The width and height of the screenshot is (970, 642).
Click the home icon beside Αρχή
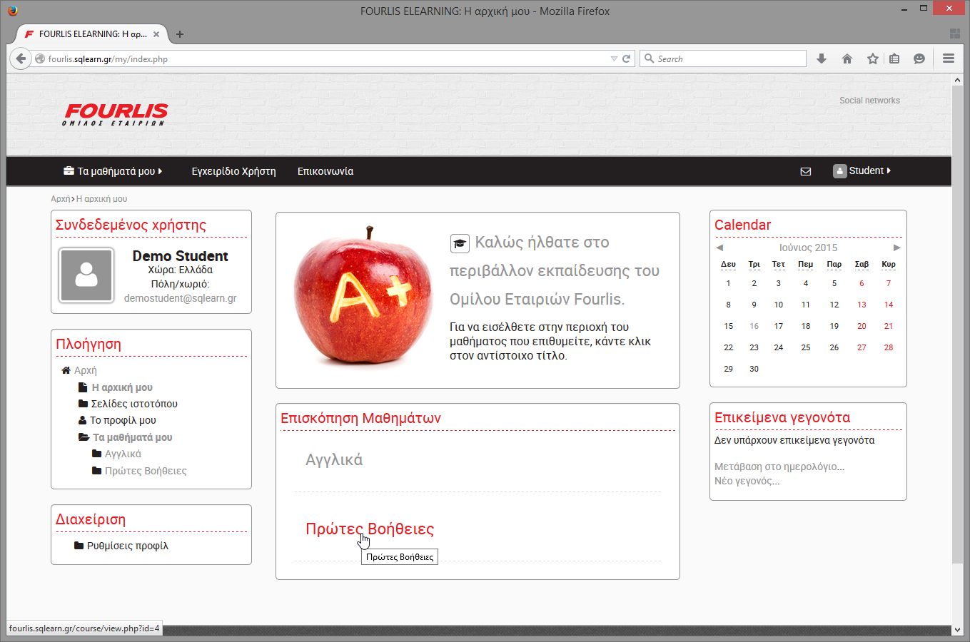66,370
